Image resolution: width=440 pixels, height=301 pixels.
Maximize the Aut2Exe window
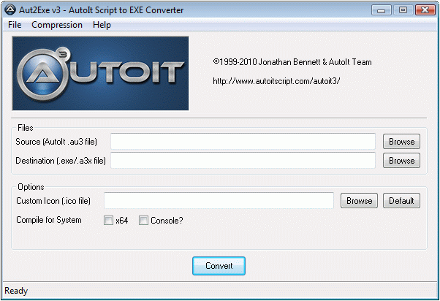(x=402, y=10)
